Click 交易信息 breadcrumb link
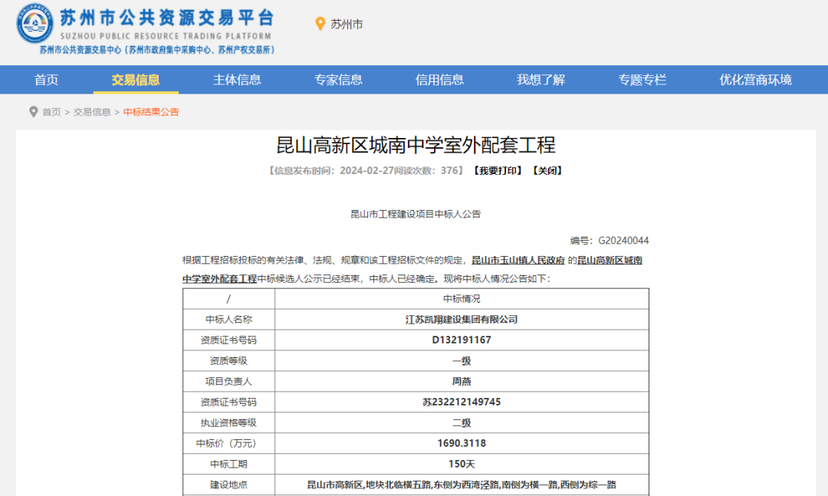Screen dimensions: 828x496 (92, 112)
